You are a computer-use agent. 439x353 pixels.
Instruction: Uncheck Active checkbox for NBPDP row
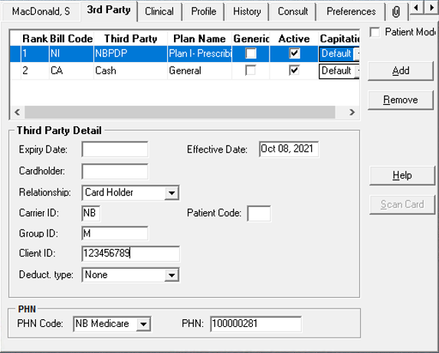point(294,53)
